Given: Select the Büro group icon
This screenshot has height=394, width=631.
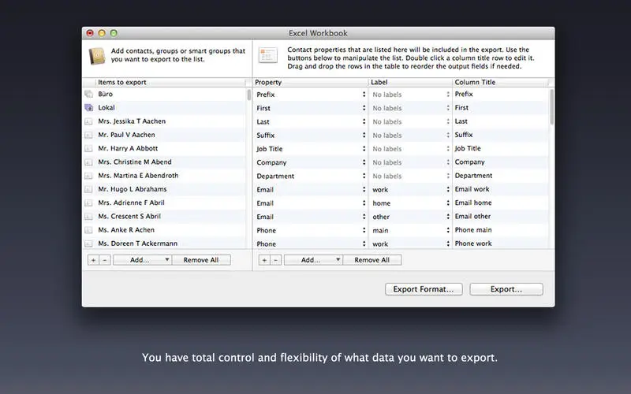Looking at the screenshot, I should tap(88, 94).
